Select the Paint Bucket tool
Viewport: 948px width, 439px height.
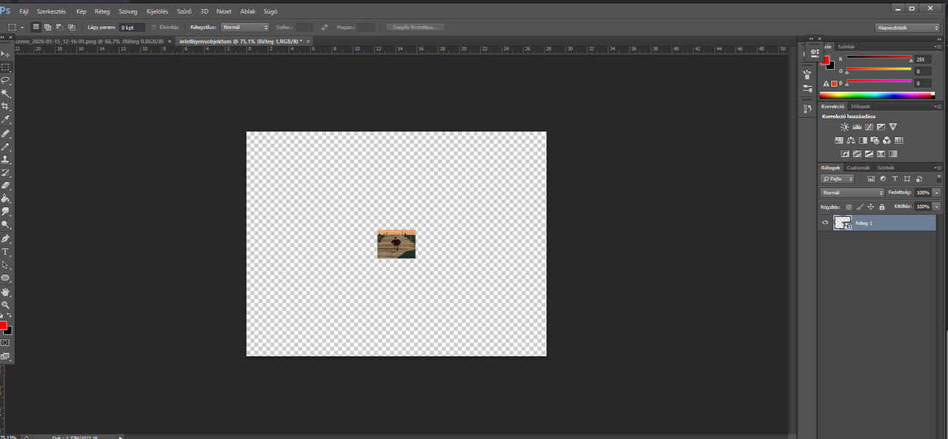[5, 198]
